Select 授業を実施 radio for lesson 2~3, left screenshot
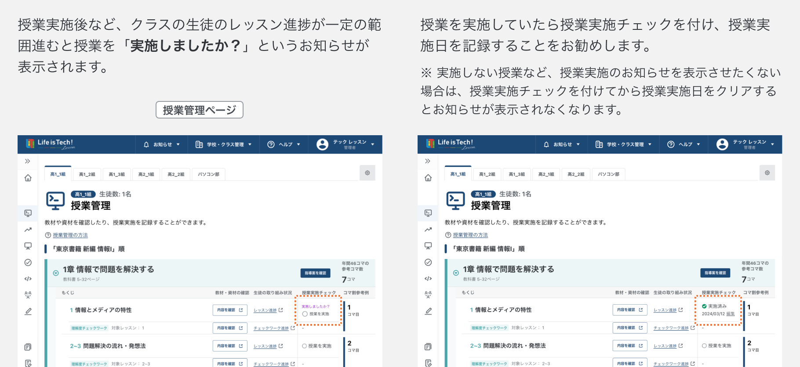The width and height of the screenshot is (800, 367). tap(304, 346)
